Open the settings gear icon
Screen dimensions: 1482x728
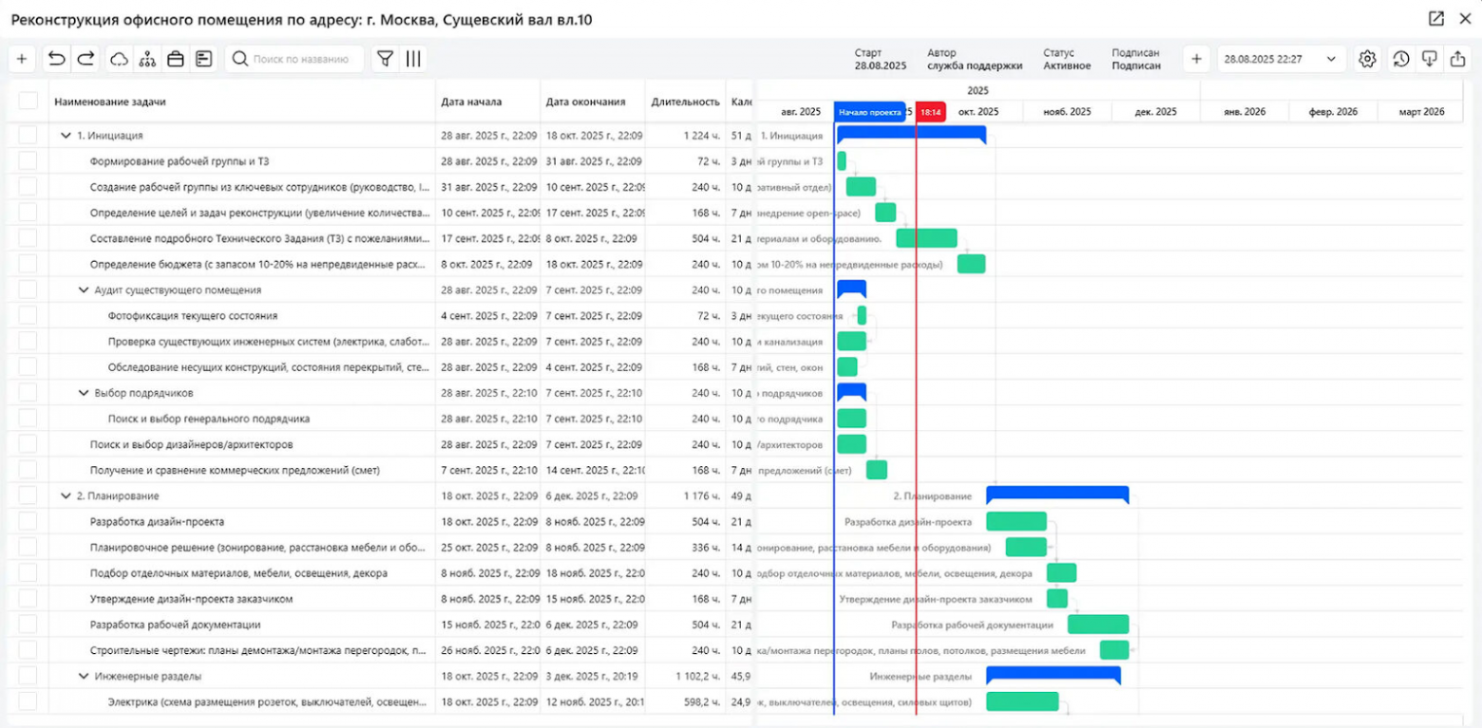1367,59
